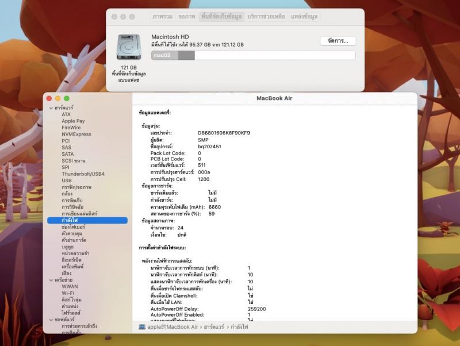Switch to the จอภาพ tab
Screen dimensions: 460x346
tap(186, 17)
